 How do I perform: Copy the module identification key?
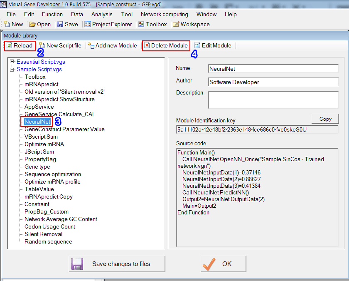325,119
